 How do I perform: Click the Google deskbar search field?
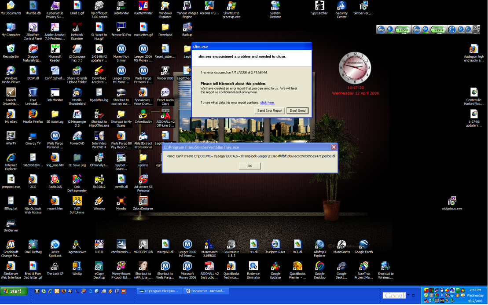pos(394,296)
